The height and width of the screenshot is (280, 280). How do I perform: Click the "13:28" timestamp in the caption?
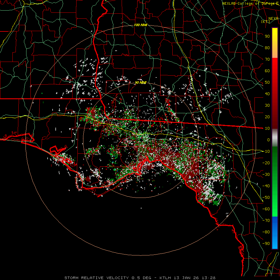point(209,278)
